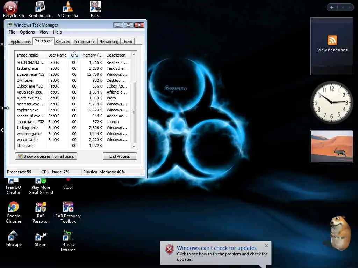
Task: Select the reader_sl.exe process row
Action: [73, 116]
